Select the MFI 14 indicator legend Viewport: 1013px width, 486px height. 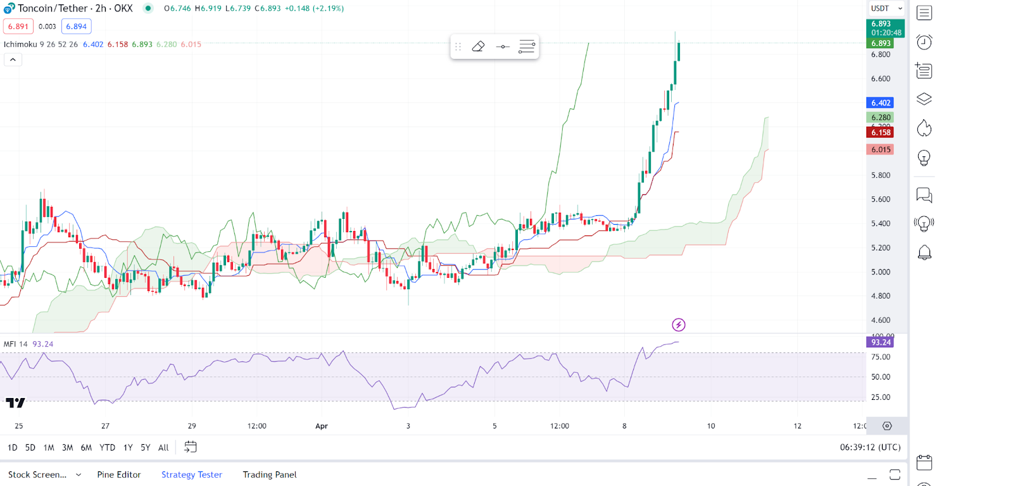[16, 344]
